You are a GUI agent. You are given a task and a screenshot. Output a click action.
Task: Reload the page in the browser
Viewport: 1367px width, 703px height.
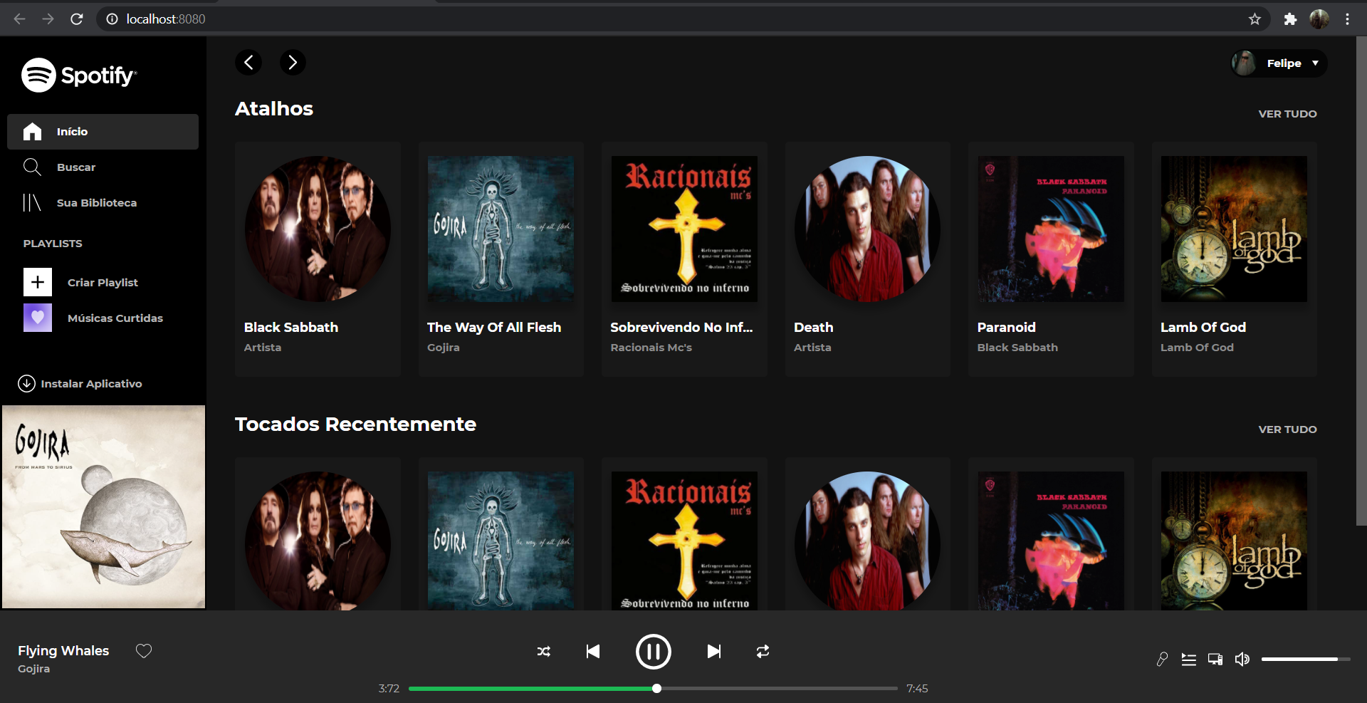[x=77, y=19]
